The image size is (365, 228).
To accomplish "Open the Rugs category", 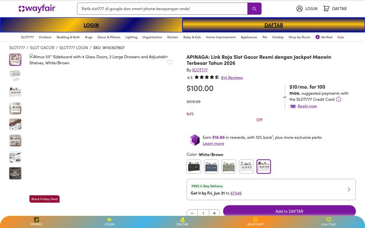I will pyautogui.click(x=88, y=37).
